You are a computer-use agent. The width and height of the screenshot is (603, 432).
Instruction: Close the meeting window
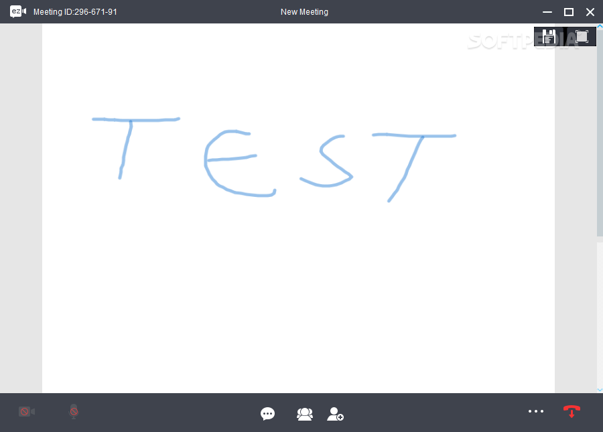pos(590,12)
